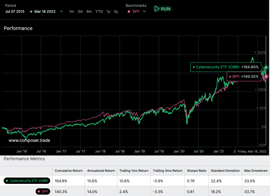Screen dimensions: 270x196
Task: Click SPY trailing 3mo value -3.3%
Action: click(x=158, y=192)
